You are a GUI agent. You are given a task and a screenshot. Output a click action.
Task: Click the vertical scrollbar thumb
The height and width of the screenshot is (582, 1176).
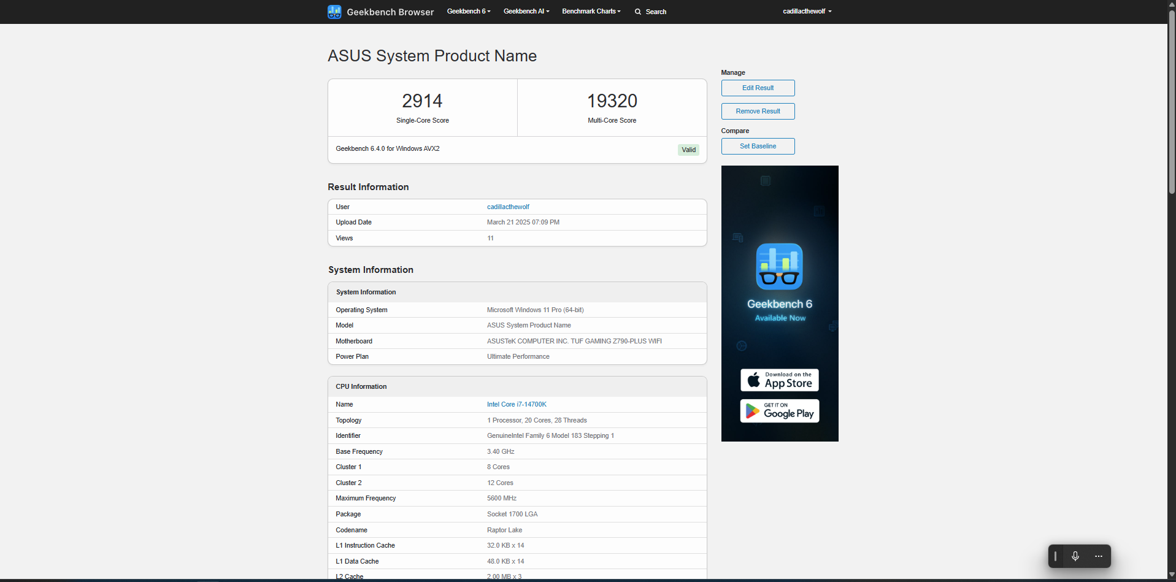tap(1172, 101)
